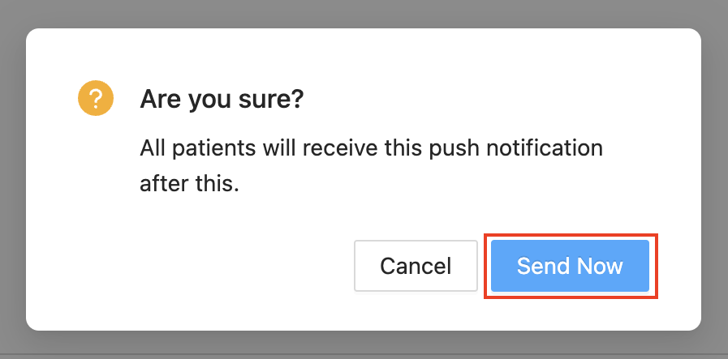Click the white-outlined Cancel button
The height and width of the screenshot is (359, 728).
416,266
